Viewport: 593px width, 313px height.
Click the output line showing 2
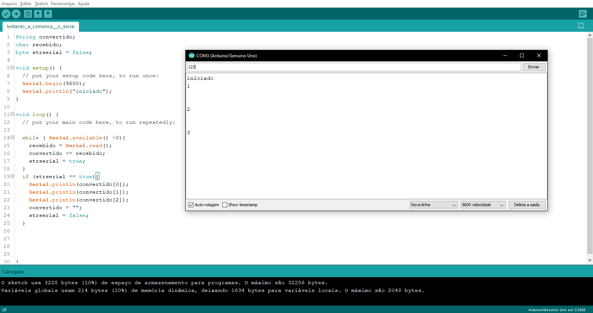click(x=188, y=109)
